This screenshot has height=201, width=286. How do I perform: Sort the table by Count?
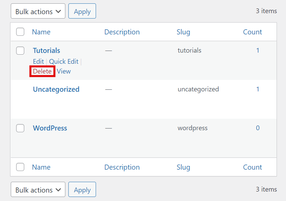pos(252,31)
